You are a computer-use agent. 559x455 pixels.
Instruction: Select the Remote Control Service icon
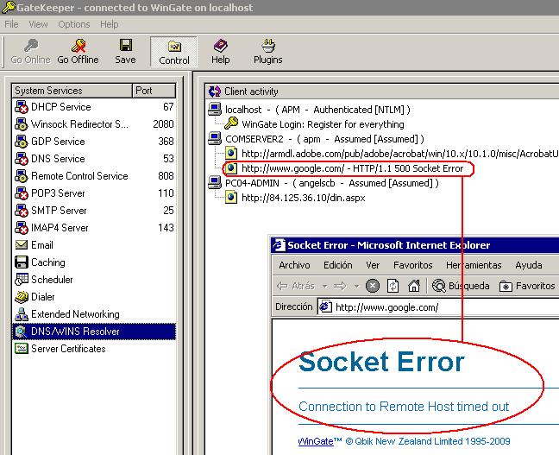click(22, 176)
